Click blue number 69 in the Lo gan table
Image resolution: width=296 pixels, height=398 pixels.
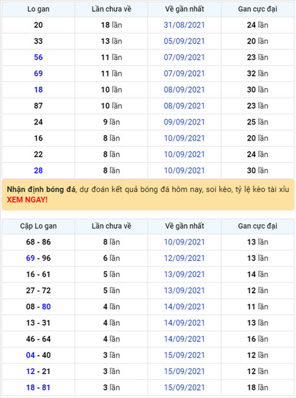pyautogui.click(x=38, y=73)
